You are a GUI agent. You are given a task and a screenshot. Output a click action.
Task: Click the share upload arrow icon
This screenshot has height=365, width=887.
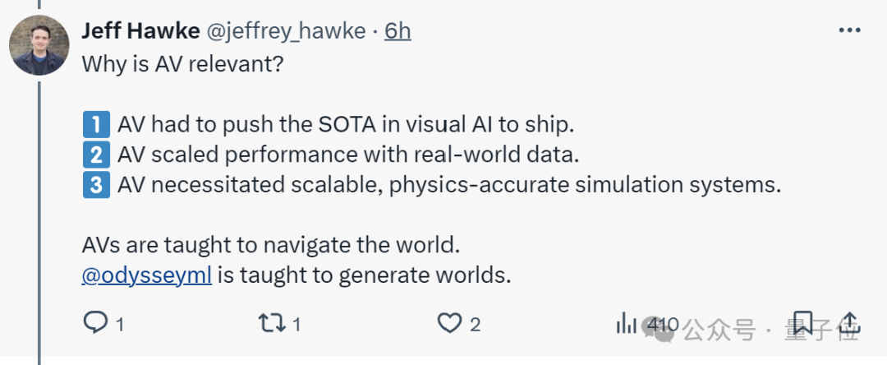pos(850,323)
